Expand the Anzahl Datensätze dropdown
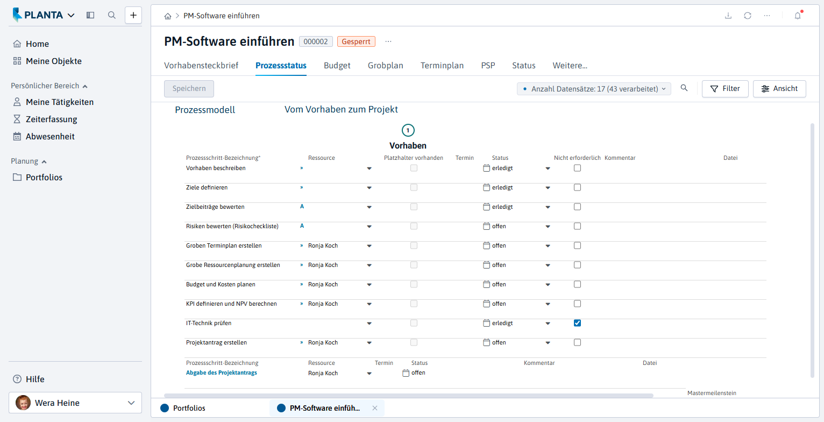This screenshot has width=824, height=422. (x=594, y=89)
